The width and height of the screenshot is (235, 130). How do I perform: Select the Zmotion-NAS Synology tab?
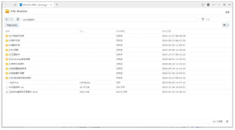click(x=36, y=5)
